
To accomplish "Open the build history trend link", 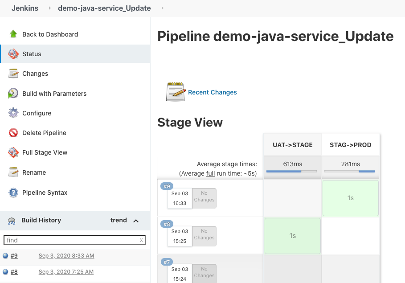I will (x=119, y=220).
